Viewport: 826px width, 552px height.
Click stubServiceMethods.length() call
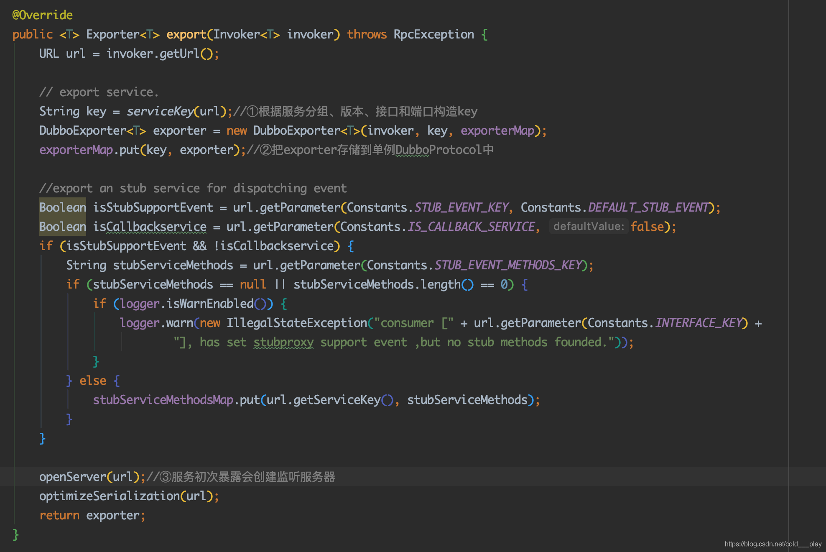(x=384, y=284)
